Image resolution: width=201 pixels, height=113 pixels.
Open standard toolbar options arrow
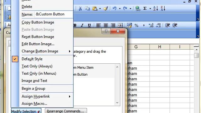[198, 19]
